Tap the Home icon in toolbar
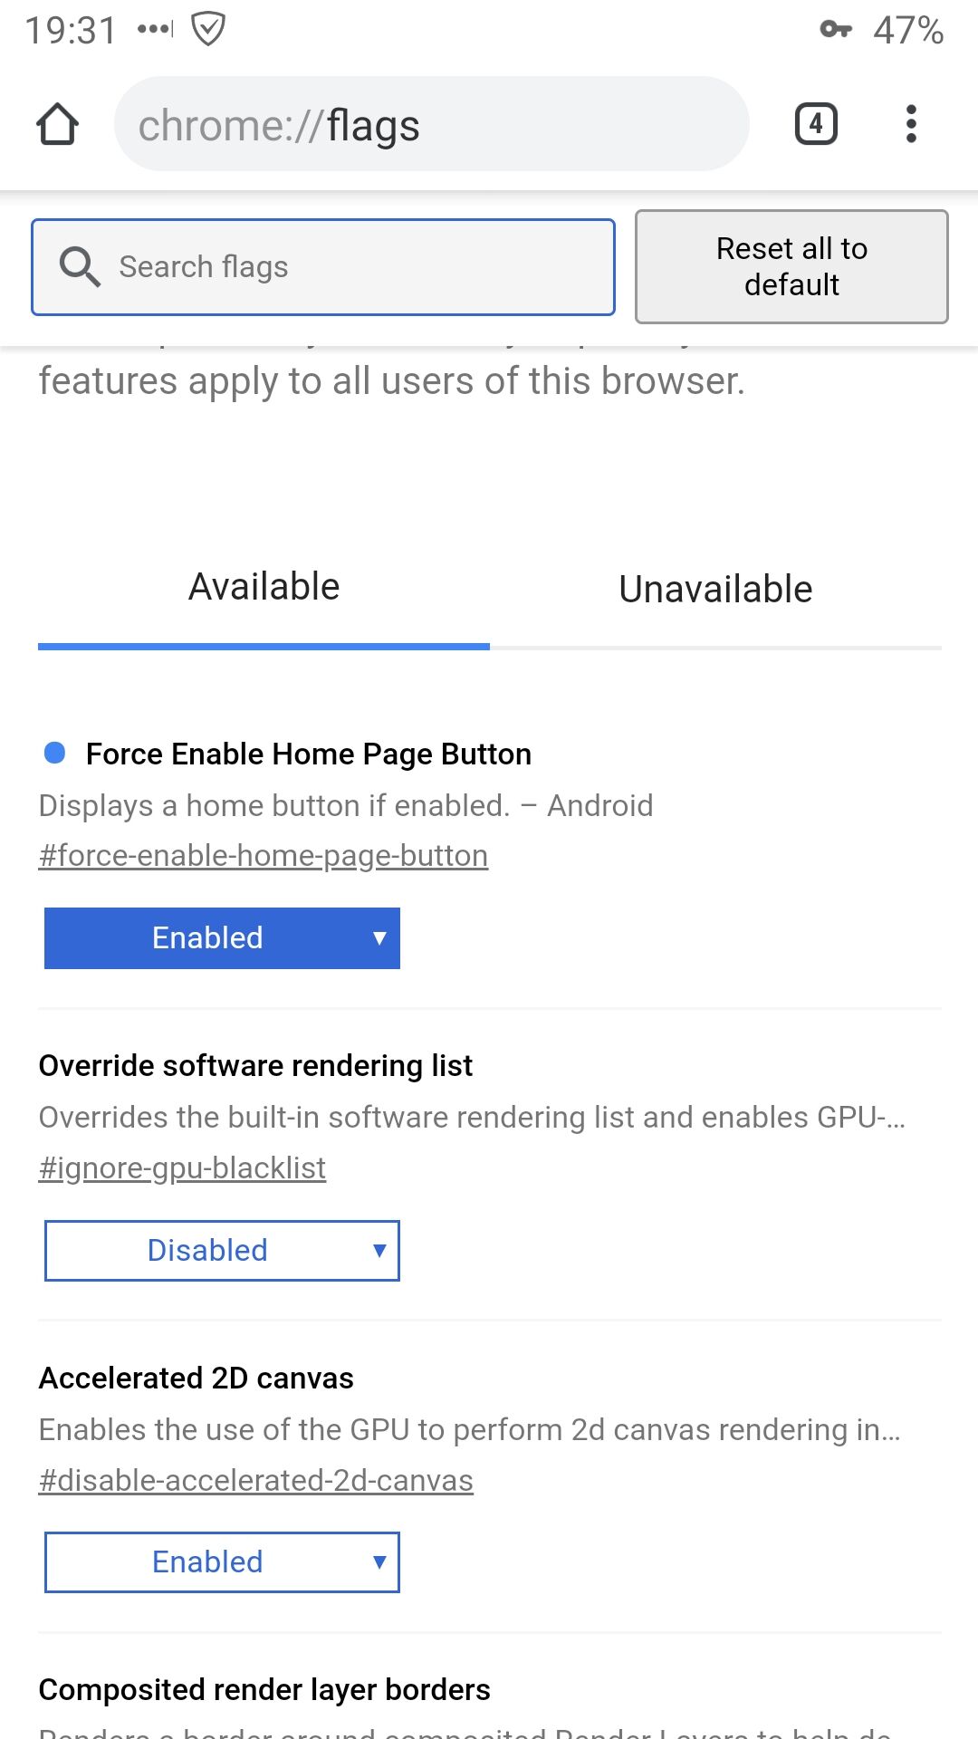The height and width of the screenshot is (1739, 978). [x=57, y=124]
